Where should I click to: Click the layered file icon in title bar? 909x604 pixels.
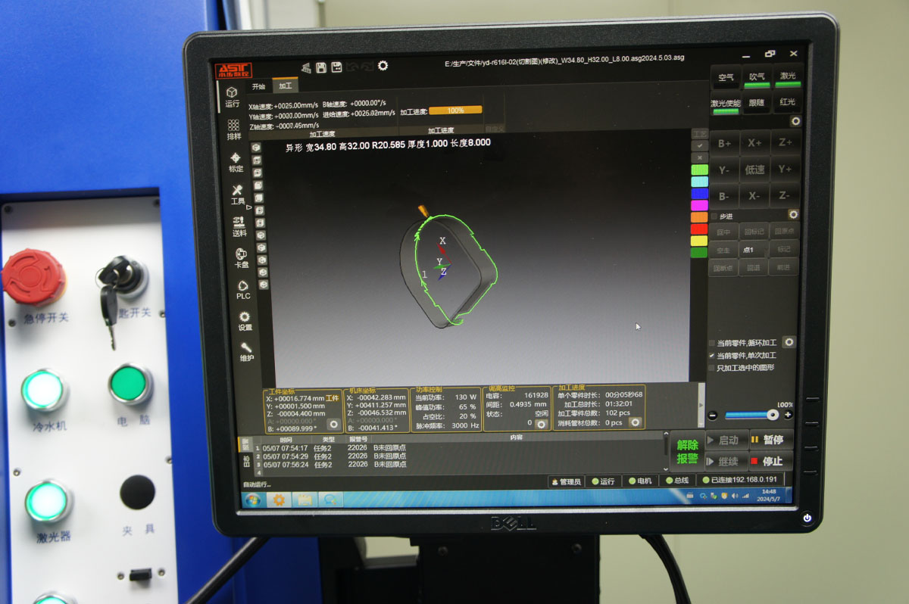coord(306,68)
